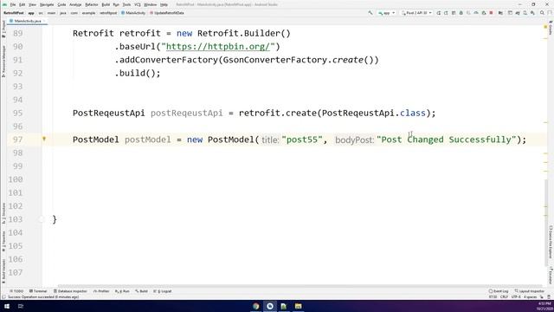Open the Database Inspector tool window

70,291
